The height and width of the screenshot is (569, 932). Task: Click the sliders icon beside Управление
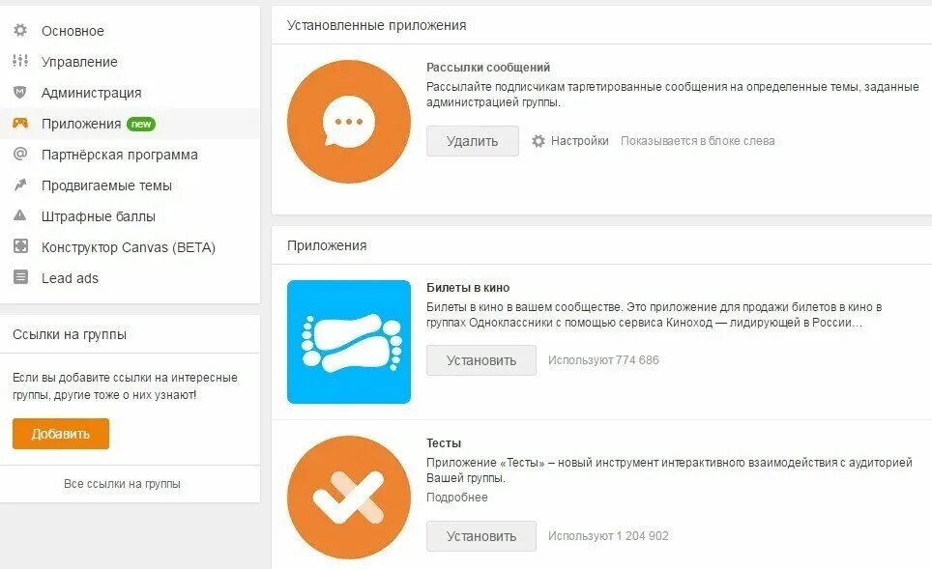coord(20,61)
